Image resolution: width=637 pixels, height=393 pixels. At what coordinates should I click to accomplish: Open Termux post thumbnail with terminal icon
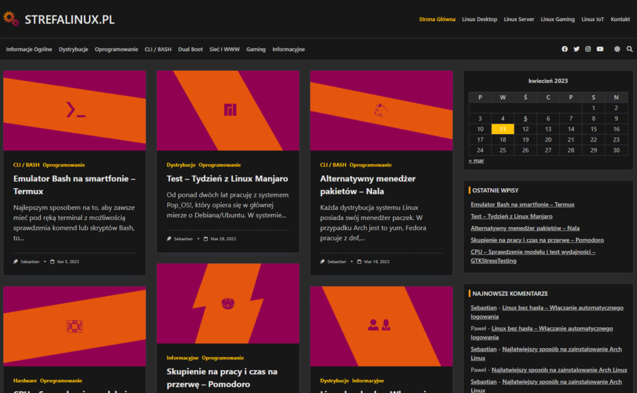(x=75, y=111)
